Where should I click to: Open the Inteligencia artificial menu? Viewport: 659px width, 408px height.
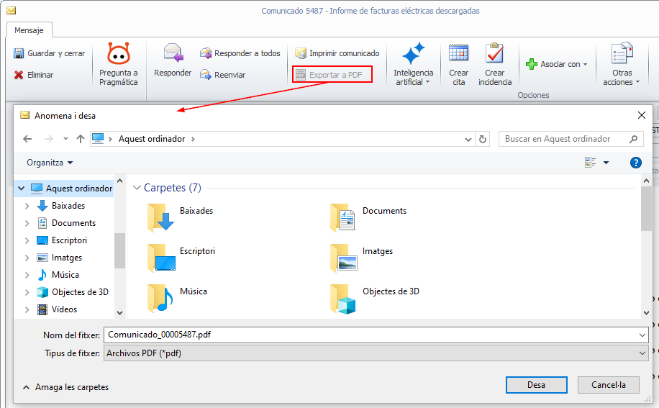click(x=413, y=64)
